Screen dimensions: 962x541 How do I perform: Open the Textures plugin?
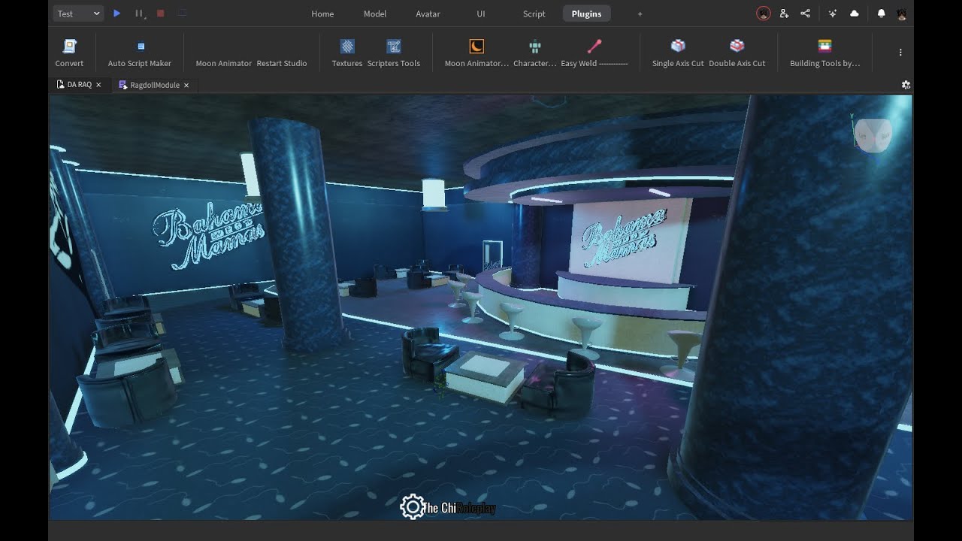[347, 53]
